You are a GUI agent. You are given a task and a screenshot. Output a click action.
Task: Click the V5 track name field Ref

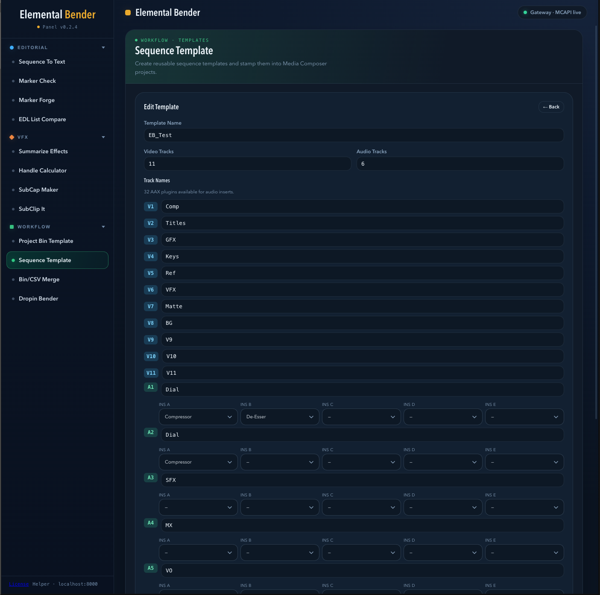coord(362,273)
